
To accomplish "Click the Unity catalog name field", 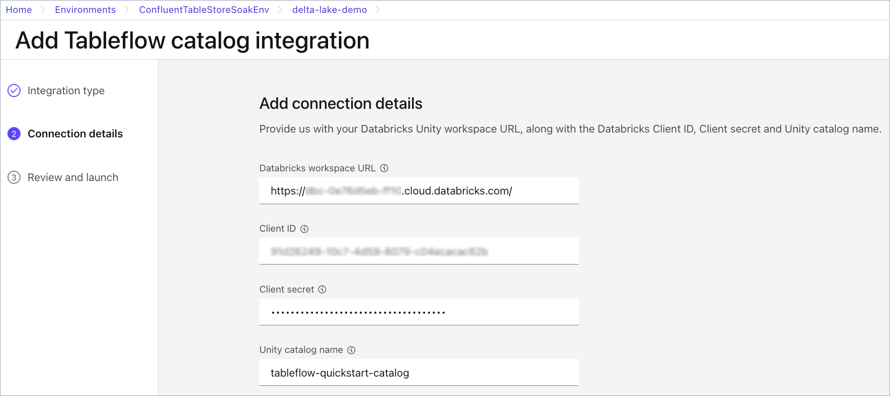I will point(419,373).
